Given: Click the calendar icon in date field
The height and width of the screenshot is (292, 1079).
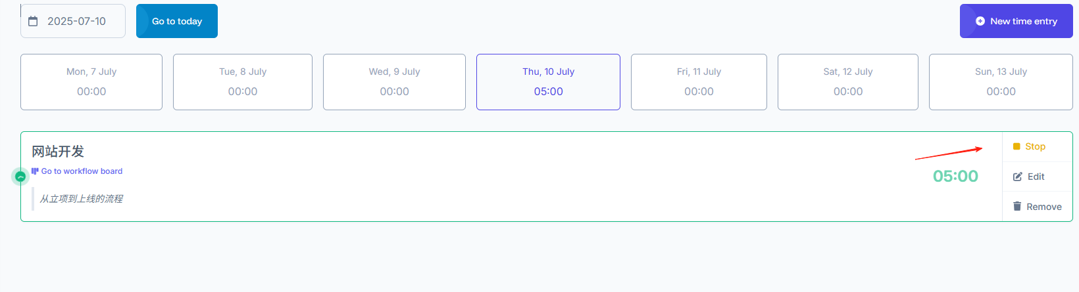Looking at the screenshot, I should 33,21.
